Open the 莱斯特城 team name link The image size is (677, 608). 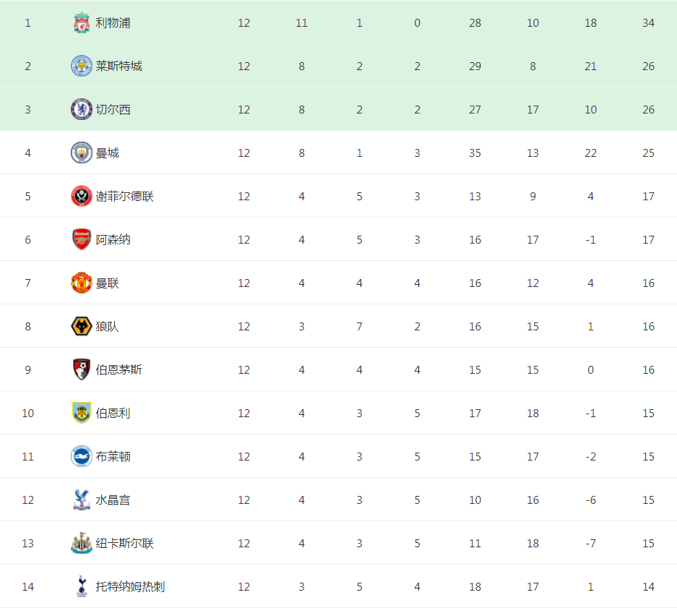pos(118,66)
